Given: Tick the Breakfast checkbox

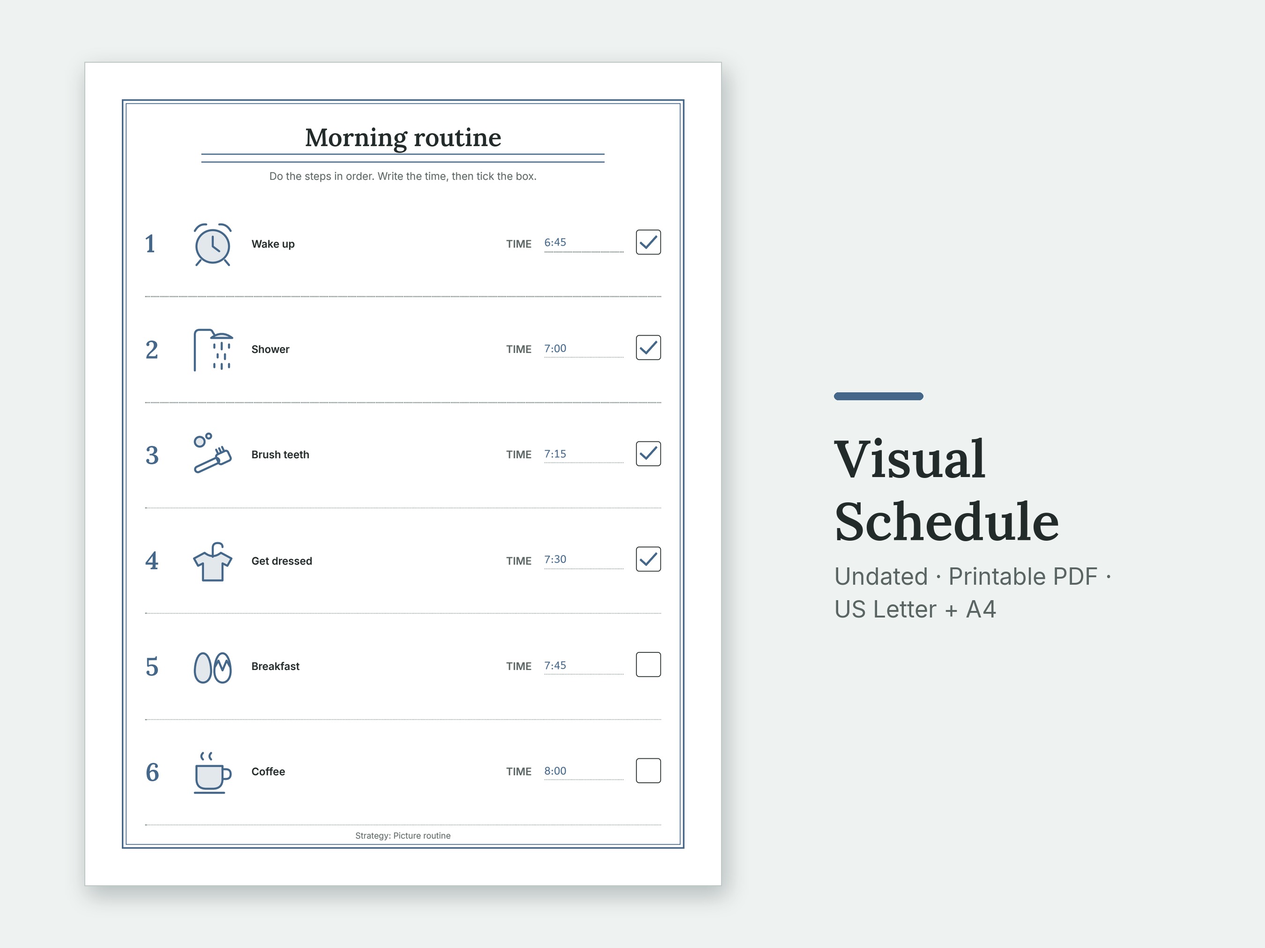Looking at the screenshot, I should click(x=648, y=665).
